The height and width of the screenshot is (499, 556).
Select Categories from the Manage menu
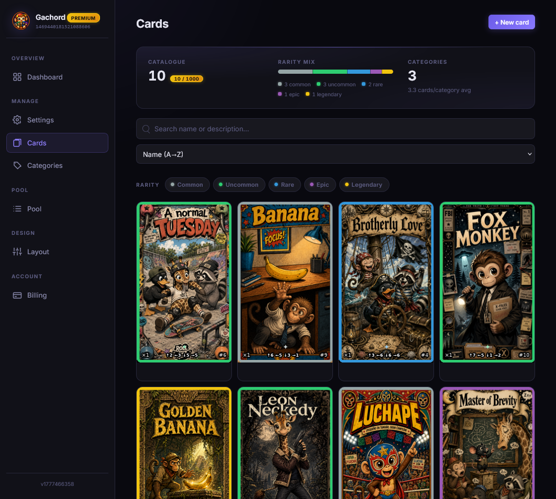click(x=43, y=165)
